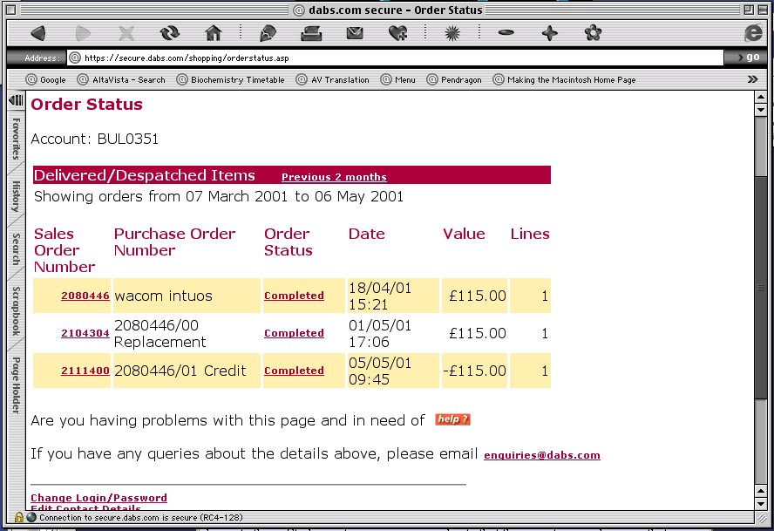Show more favorites with double chevron
Screen dimensions: 774x531
click(752, 79)
